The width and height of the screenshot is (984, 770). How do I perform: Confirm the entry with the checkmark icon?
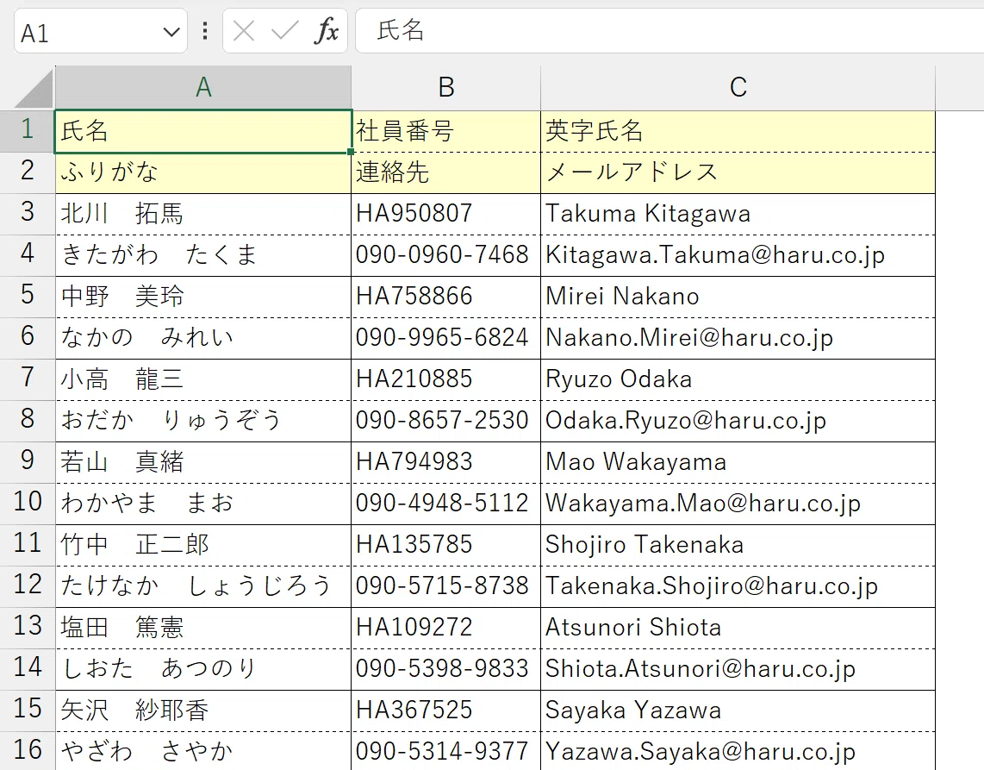(x=284, y=30)
